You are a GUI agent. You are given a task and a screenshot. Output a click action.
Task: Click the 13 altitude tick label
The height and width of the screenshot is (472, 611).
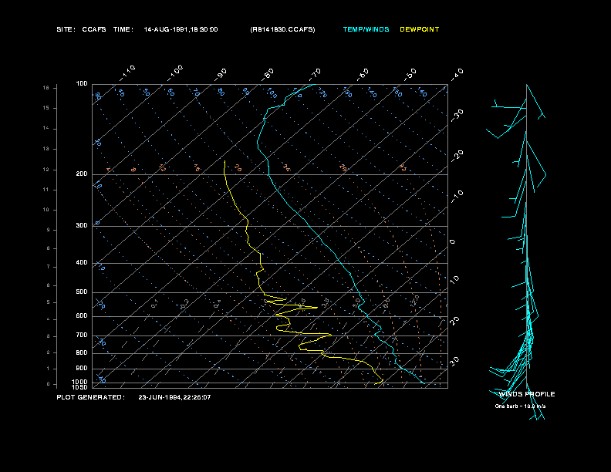46,149
